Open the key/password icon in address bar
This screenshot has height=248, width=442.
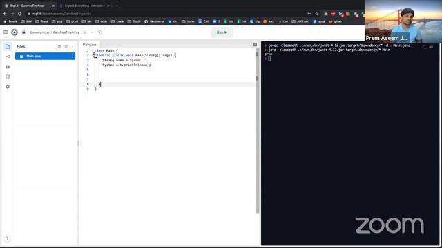[x=309, y=14]
